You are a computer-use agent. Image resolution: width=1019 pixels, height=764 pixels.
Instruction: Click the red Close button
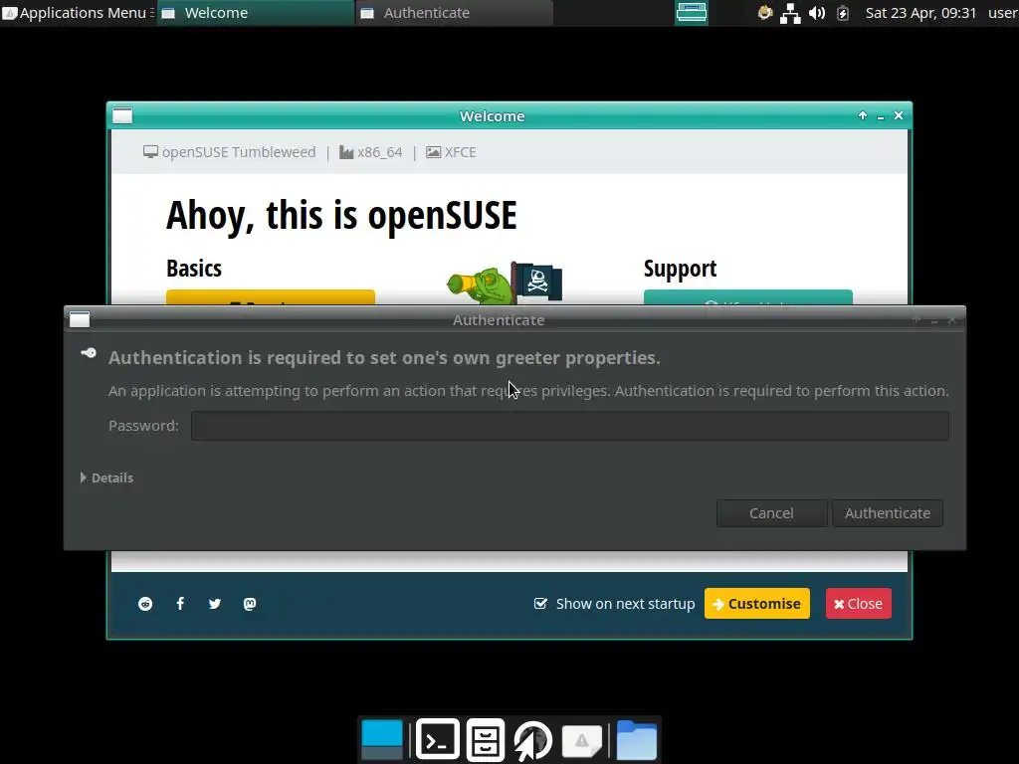point(859,604)
